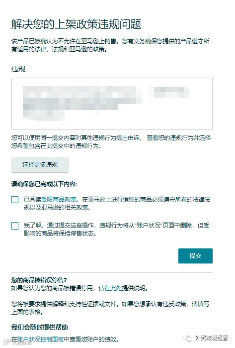
Task: Click the 我们会随时提供帮助 heading
Action: [39, 327]
